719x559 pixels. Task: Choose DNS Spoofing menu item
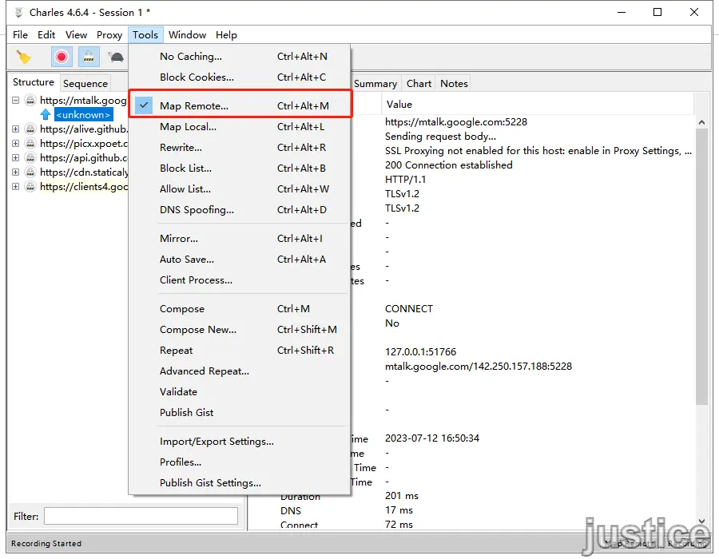pyautogui.click(x=240, y=210)
